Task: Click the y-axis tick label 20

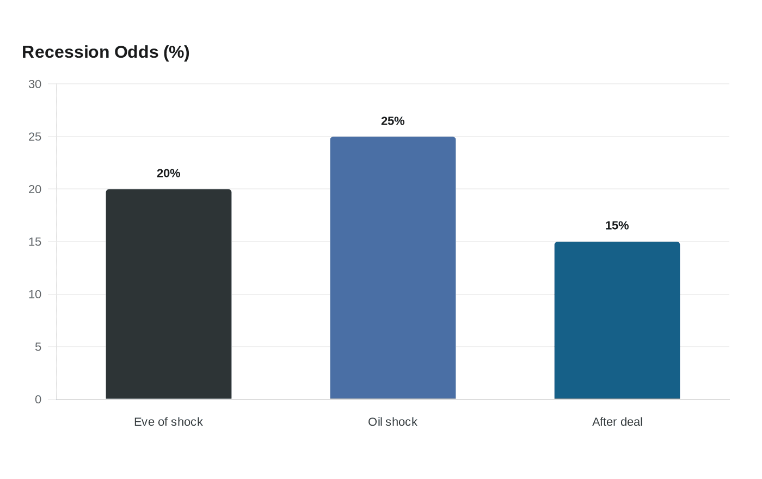Action: pos(35,189)
